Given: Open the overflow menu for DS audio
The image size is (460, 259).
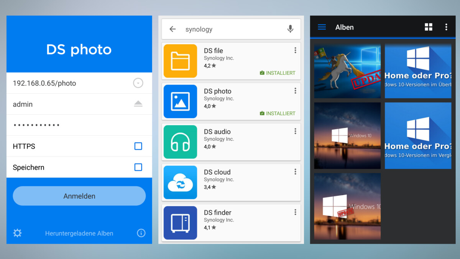Looking at the screenshot, I should click(295, 131).
